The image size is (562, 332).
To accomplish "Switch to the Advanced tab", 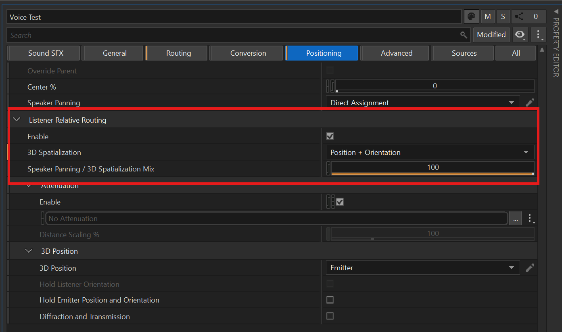I will coord(396,53).
